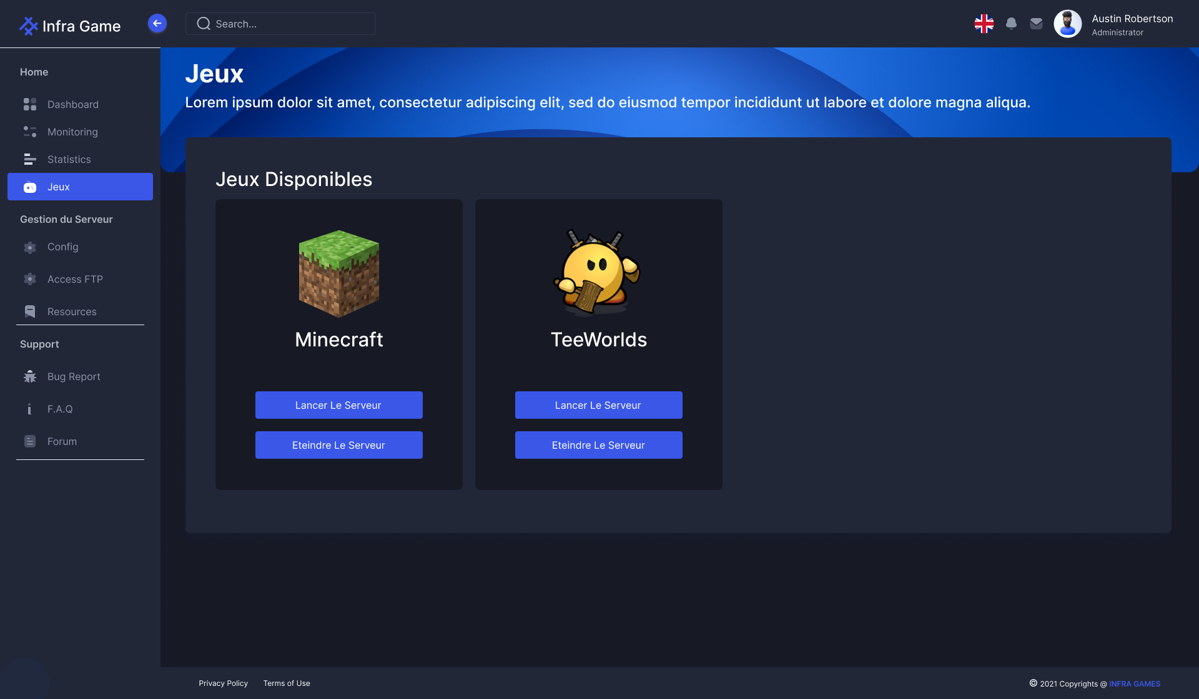The image size is (1199, 699).
Task: Click the Infra Game brand title
Action: click(x=82, y=26)
